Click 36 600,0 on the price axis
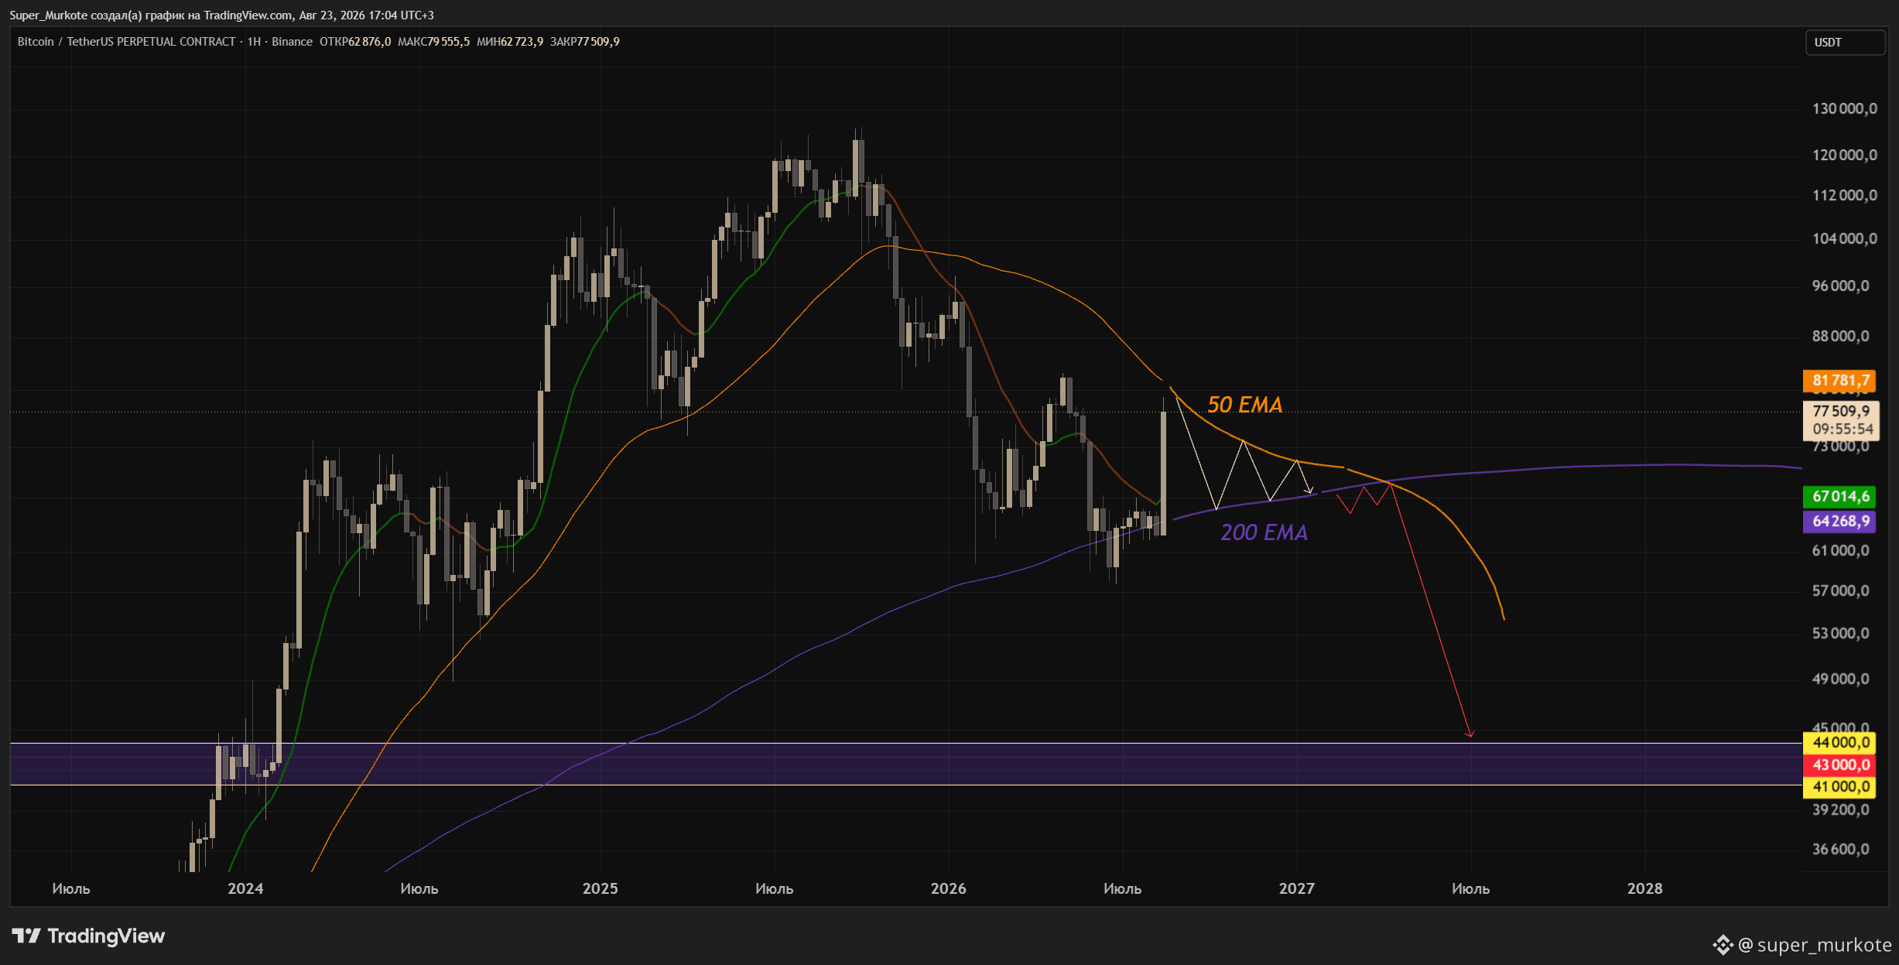Image resolution: width=1899 pixels, height=965 pixels. (1840, 849)
